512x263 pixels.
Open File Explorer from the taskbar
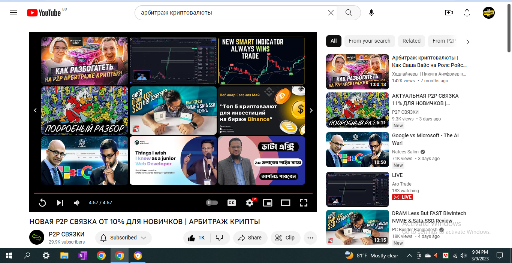point(64,256)
